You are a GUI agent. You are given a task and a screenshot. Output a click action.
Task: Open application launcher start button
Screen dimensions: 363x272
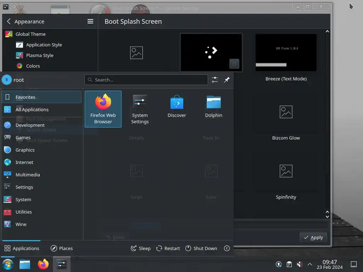(x=8, y=264)
